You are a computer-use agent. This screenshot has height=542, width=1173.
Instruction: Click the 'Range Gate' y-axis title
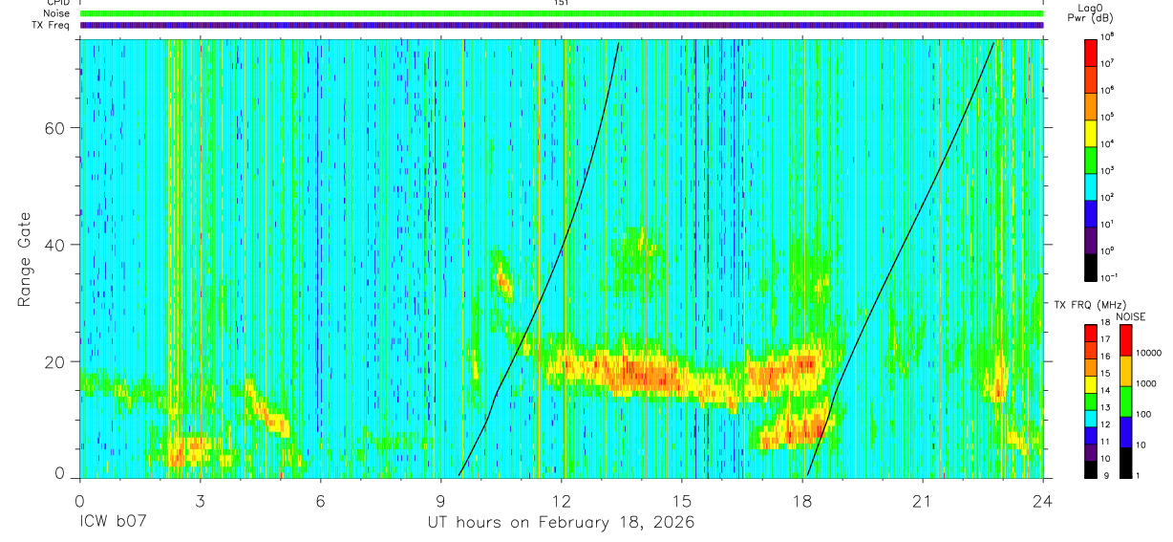coord(25,258)
